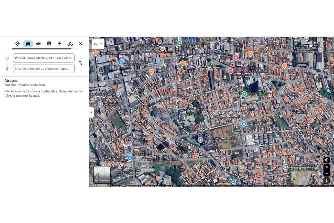The image size is (334, 223).
Task: Center map on my location
Action: tap(327, 160)
